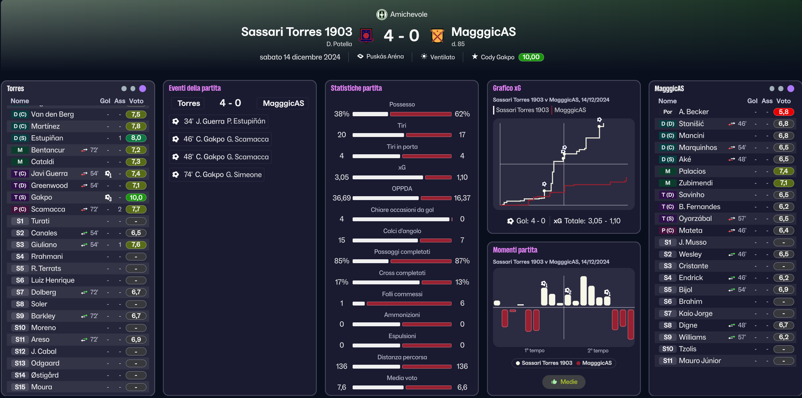Screen dimensions: 802x398
Task: Click the Medie button
Action: (x=564, y=382)
